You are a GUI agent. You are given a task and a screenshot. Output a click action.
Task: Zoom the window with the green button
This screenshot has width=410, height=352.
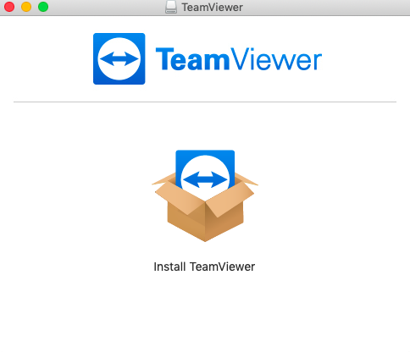point(43,7)
